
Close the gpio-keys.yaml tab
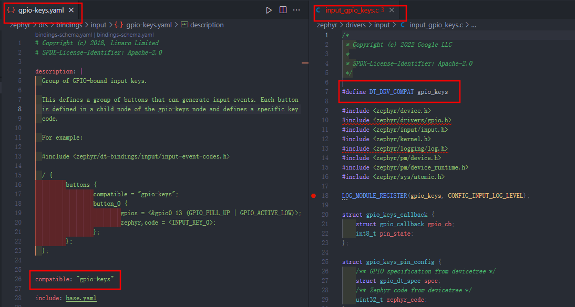click(71, 10)
